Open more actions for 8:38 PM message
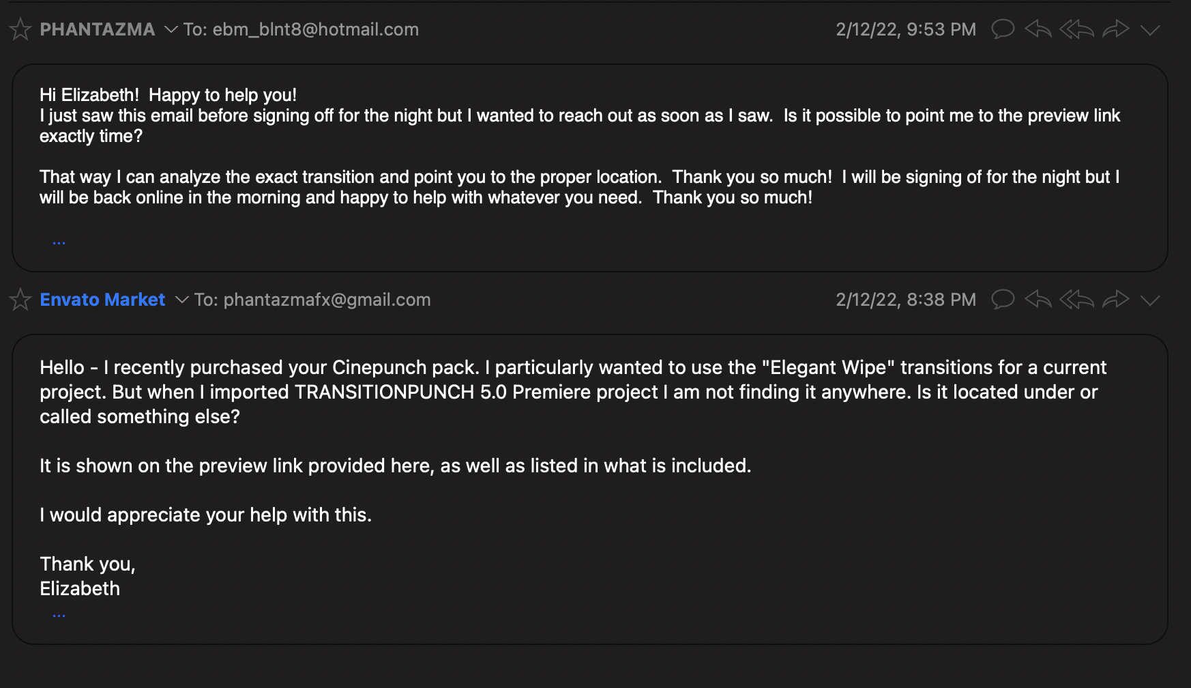The width and height of the screenshot is (1191, 688). coord(1150,300)
